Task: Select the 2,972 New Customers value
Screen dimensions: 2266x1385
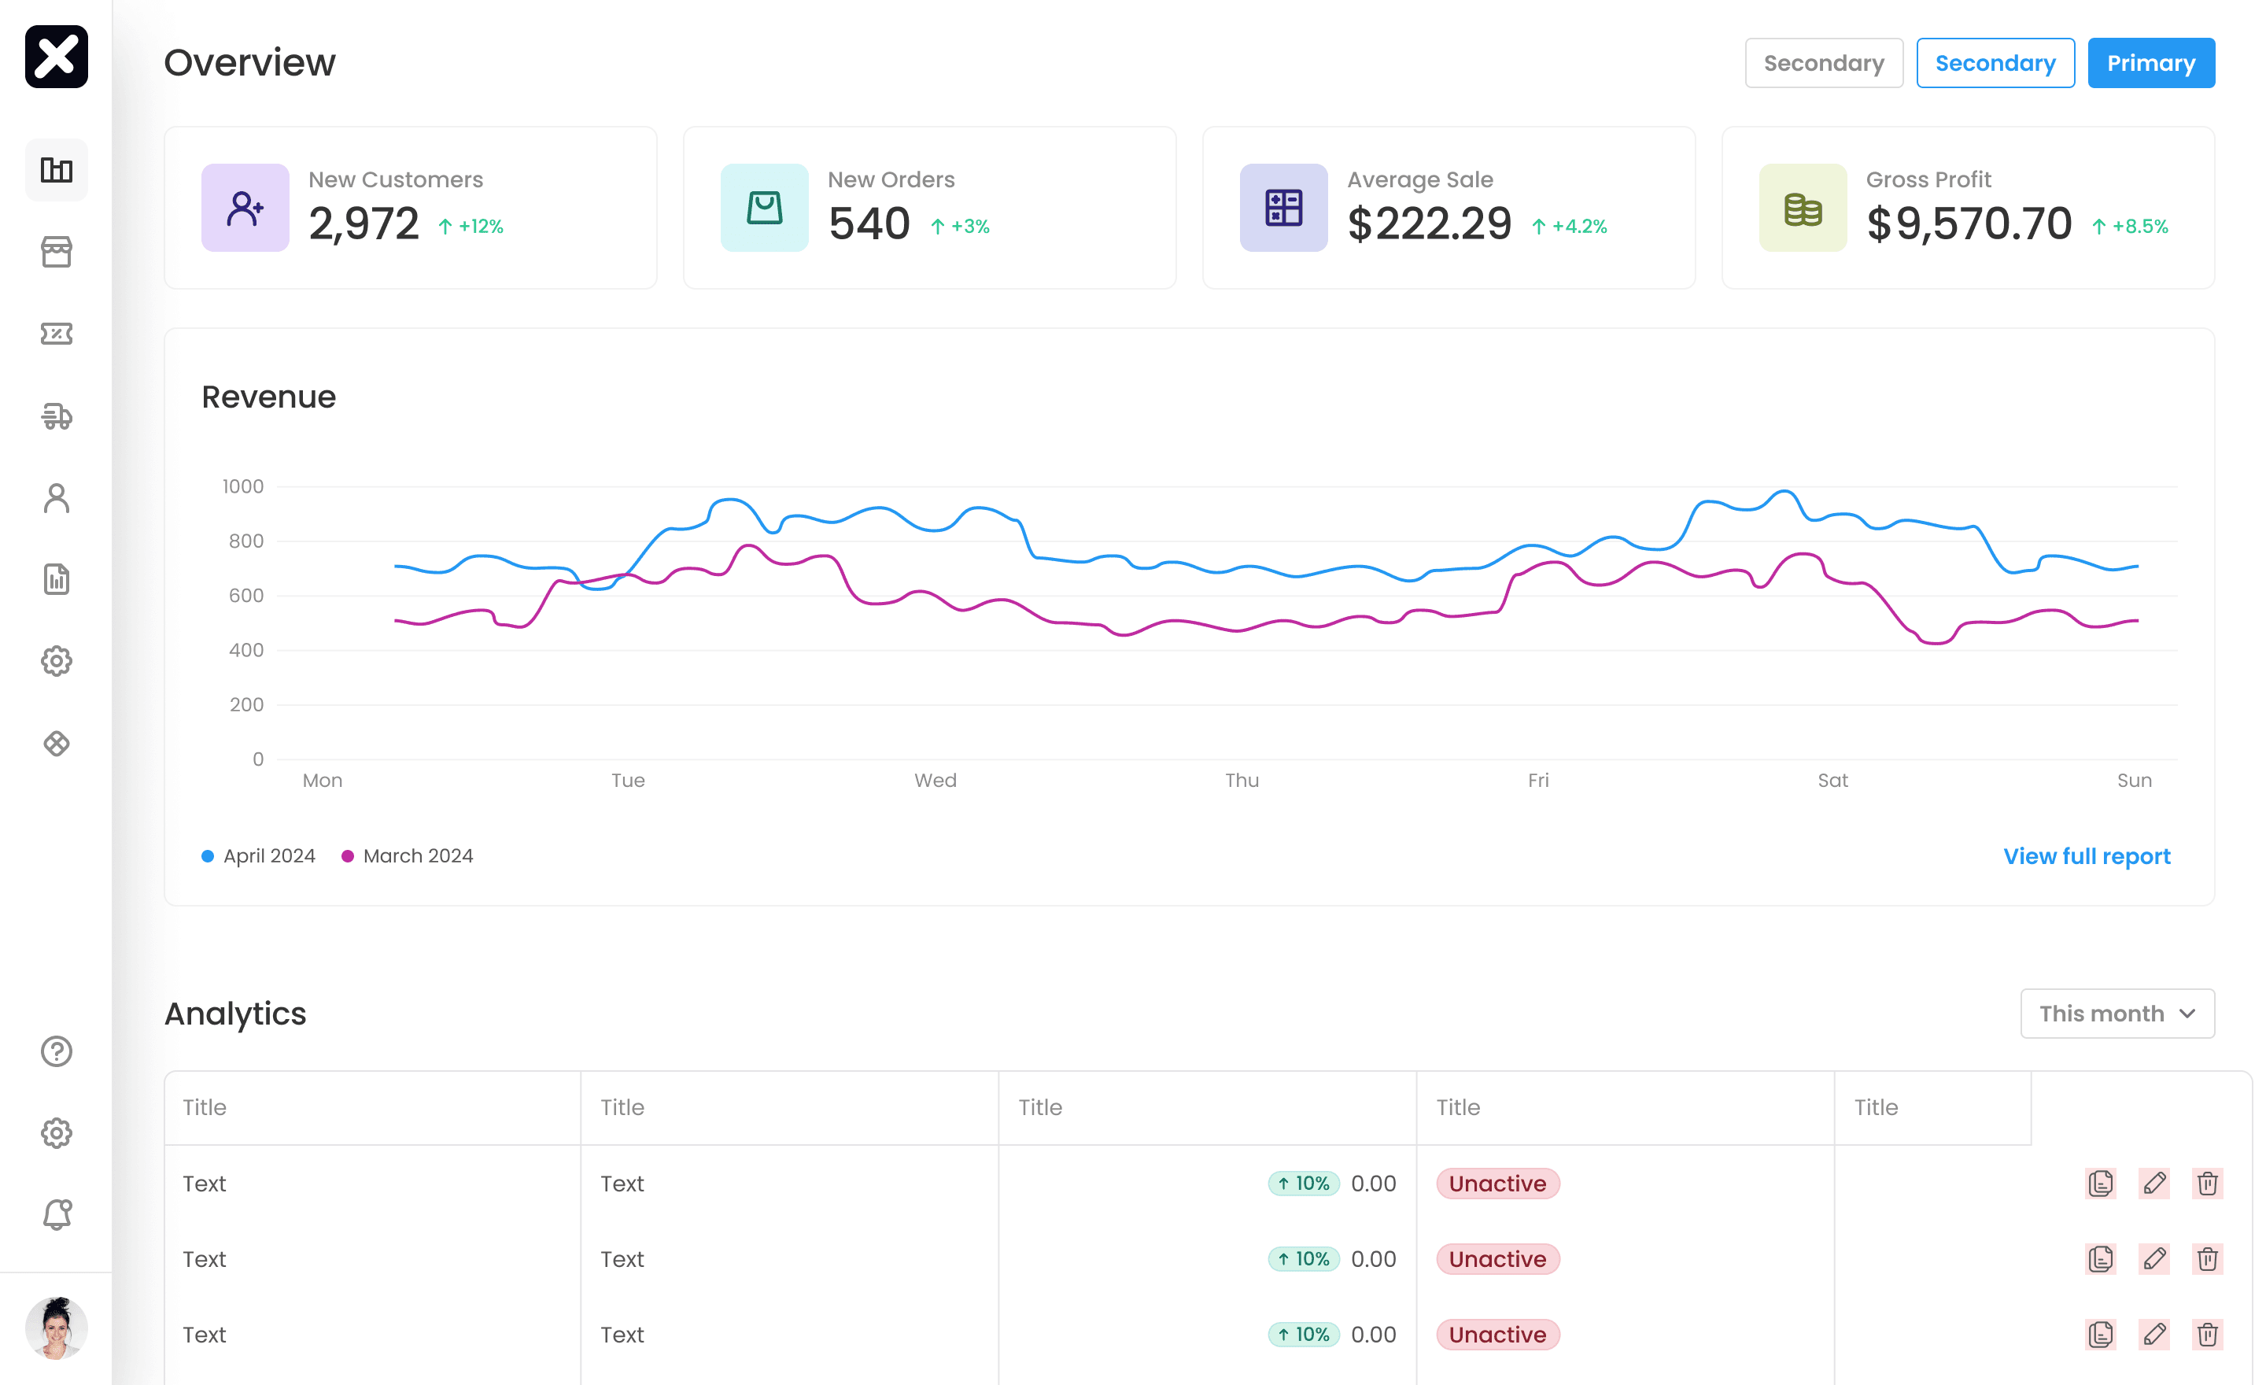Action: [364, 224]
